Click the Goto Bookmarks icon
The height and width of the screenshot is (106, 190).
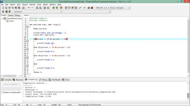pos(9,12)
